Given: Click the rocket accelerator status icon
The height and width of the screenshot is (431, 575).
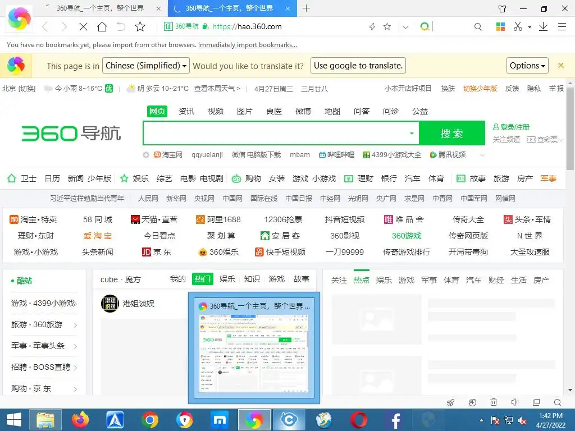Looking at the screenshot, I should point(451,402).
